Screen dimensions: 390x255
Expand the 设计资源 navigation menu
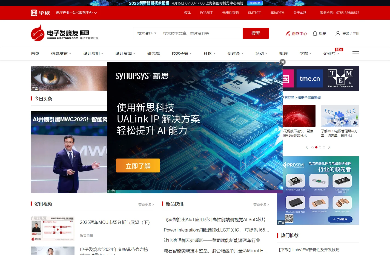(125, 54)
